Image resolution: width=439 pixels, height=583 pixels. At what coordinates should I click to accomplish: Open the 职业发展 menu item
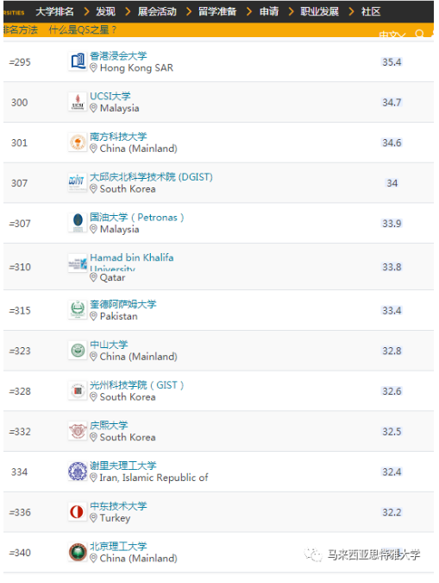point(319,11)
